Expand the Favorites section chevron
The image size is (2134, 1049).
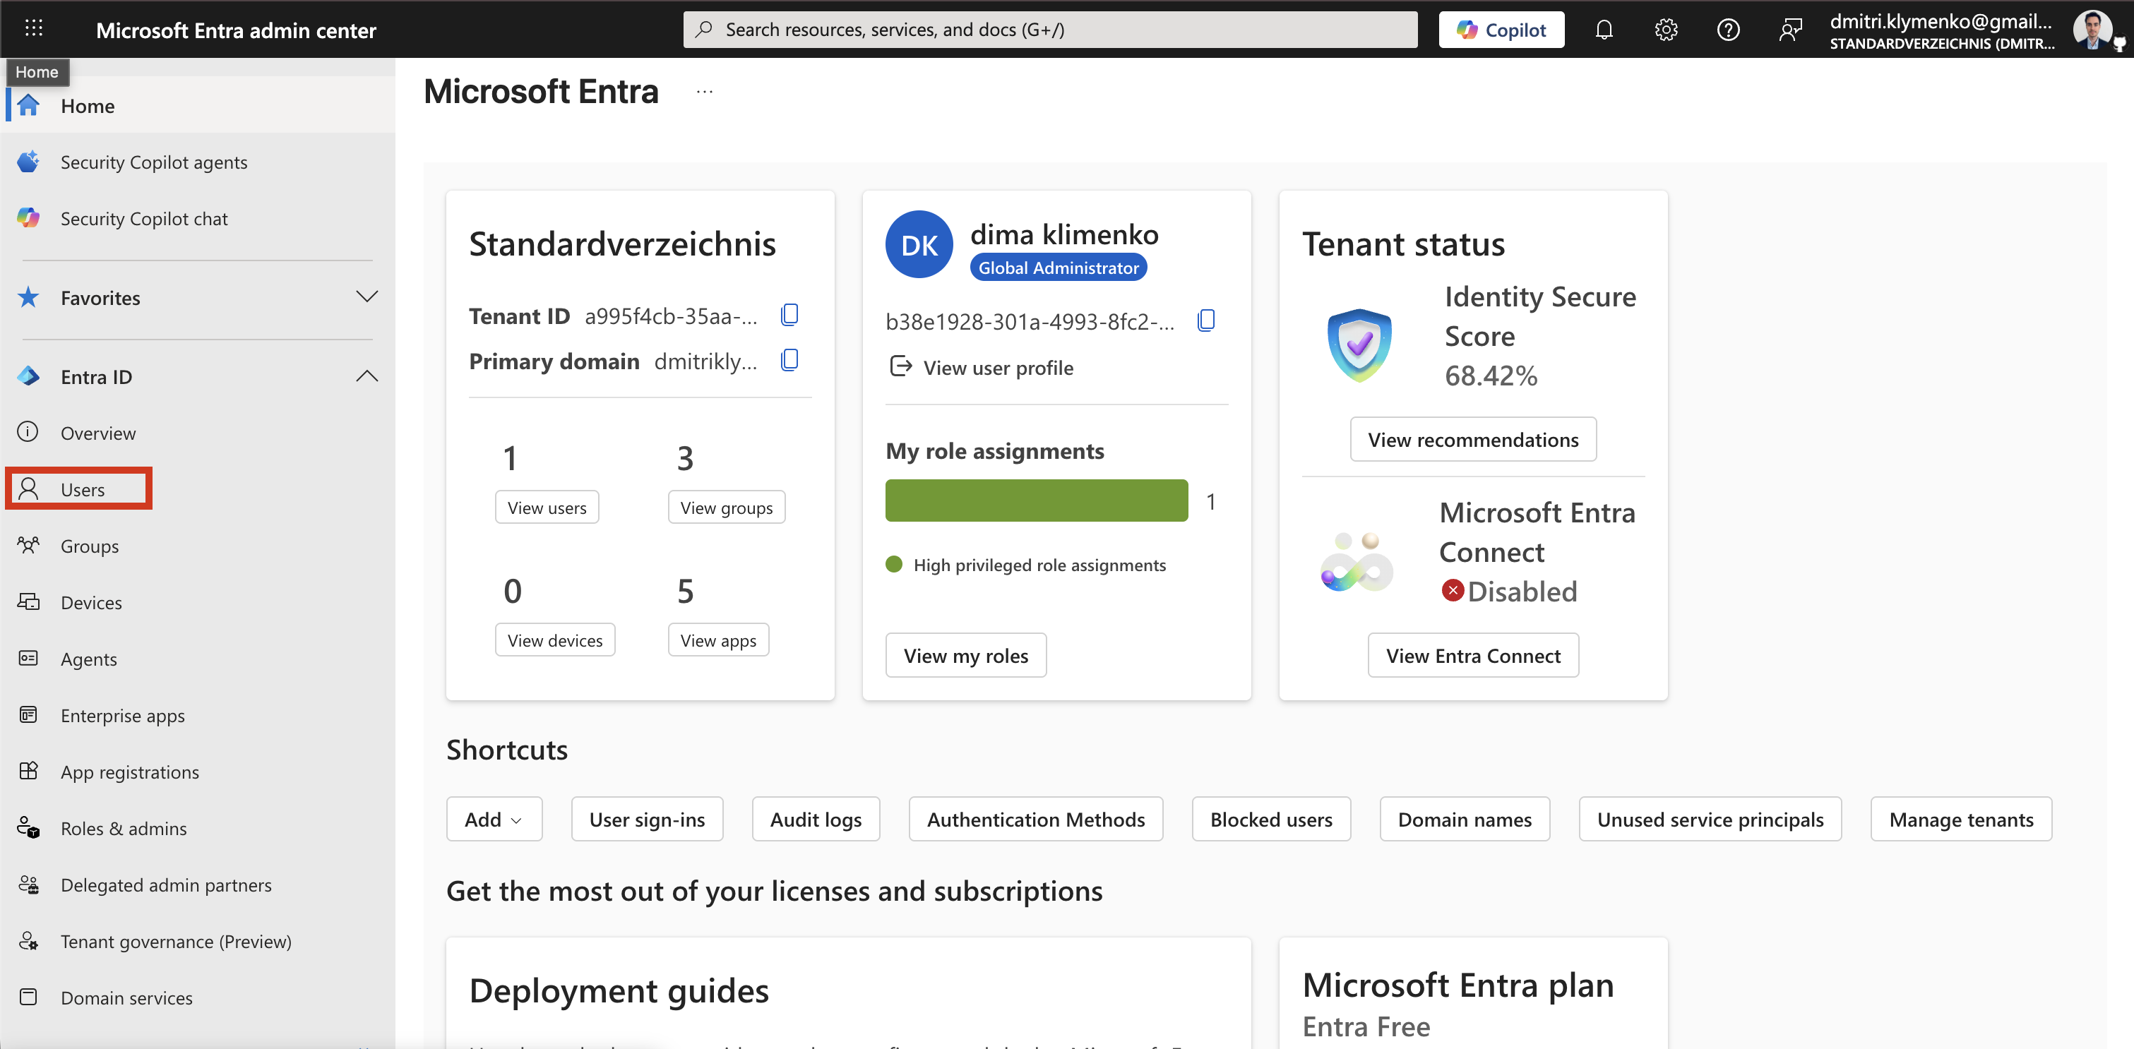point(367,296)
